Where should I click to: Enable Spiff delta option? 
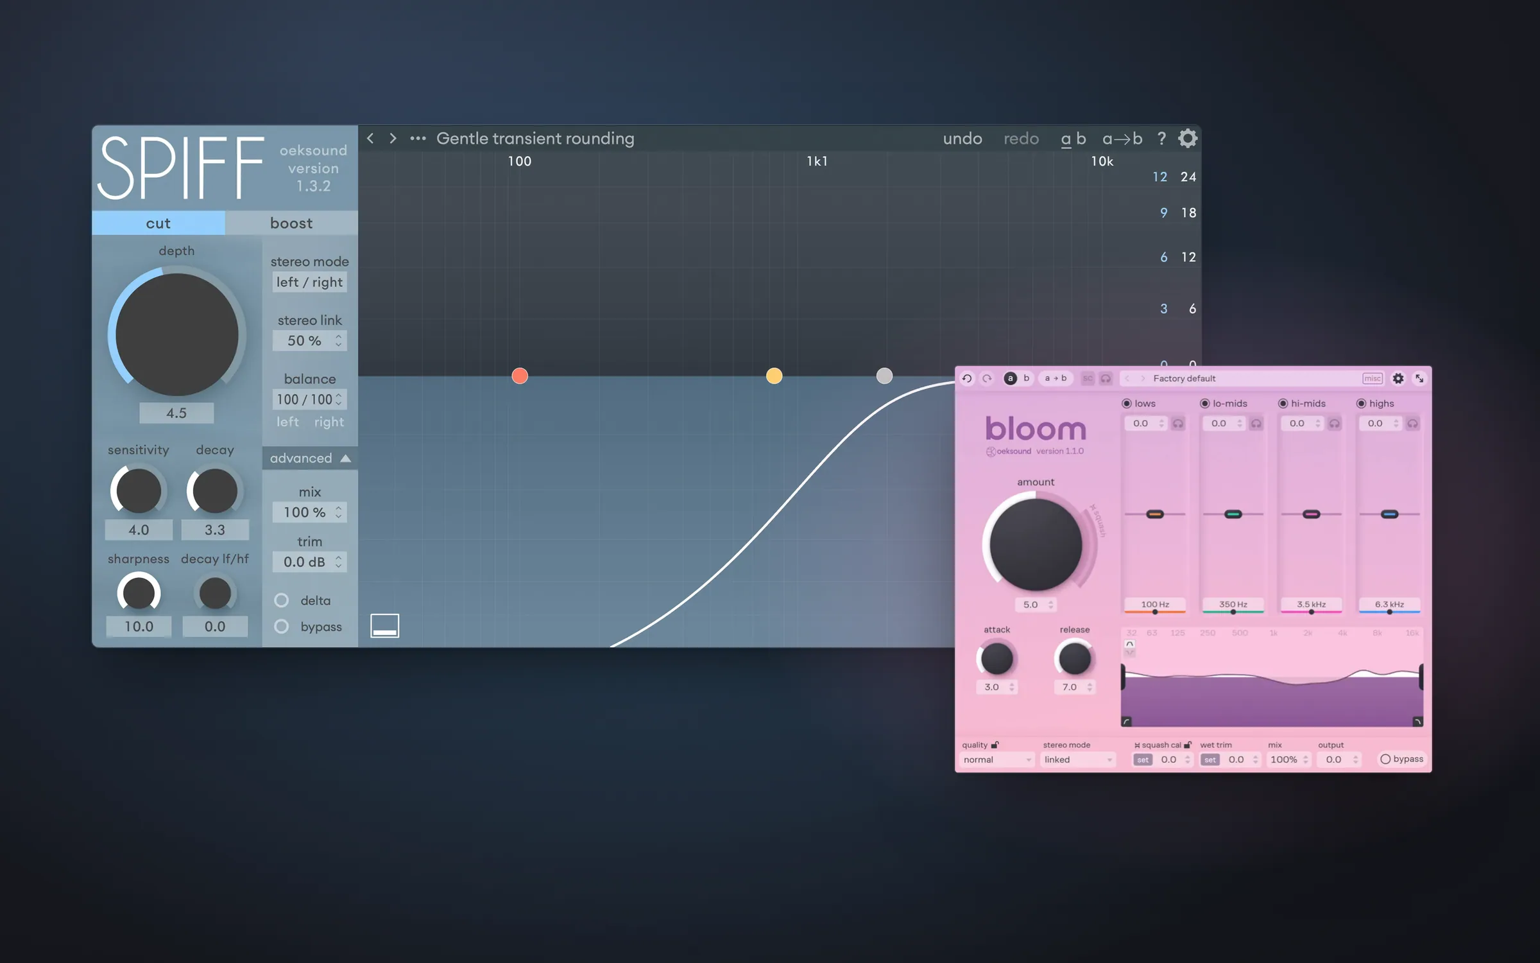pyautogui.click(x=281, y=600)
